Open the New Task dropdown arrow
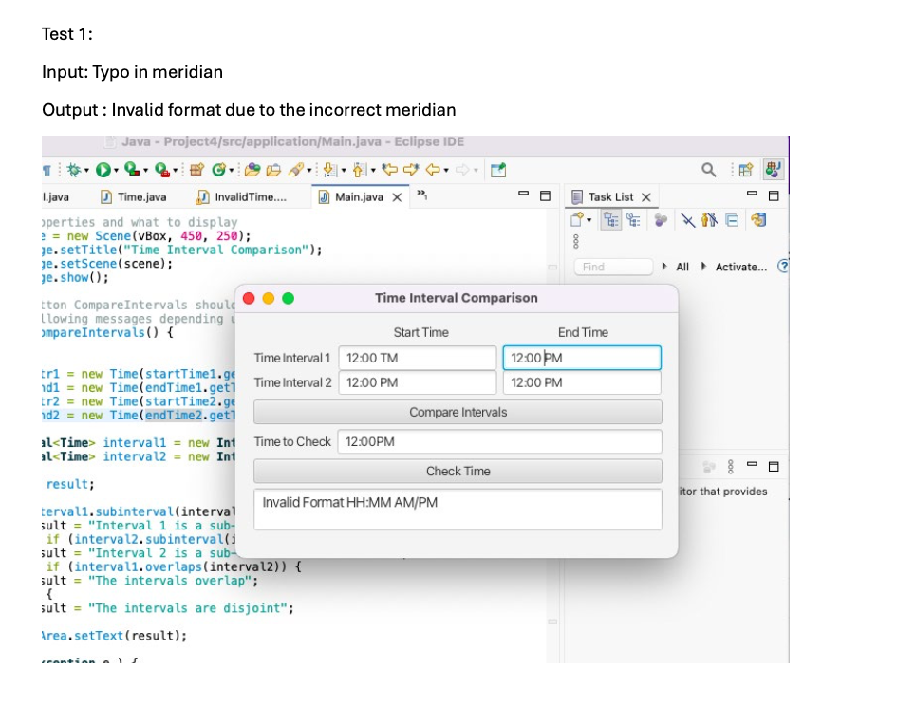897x724 pixels. pyautogui.click(x=590, y=221)
